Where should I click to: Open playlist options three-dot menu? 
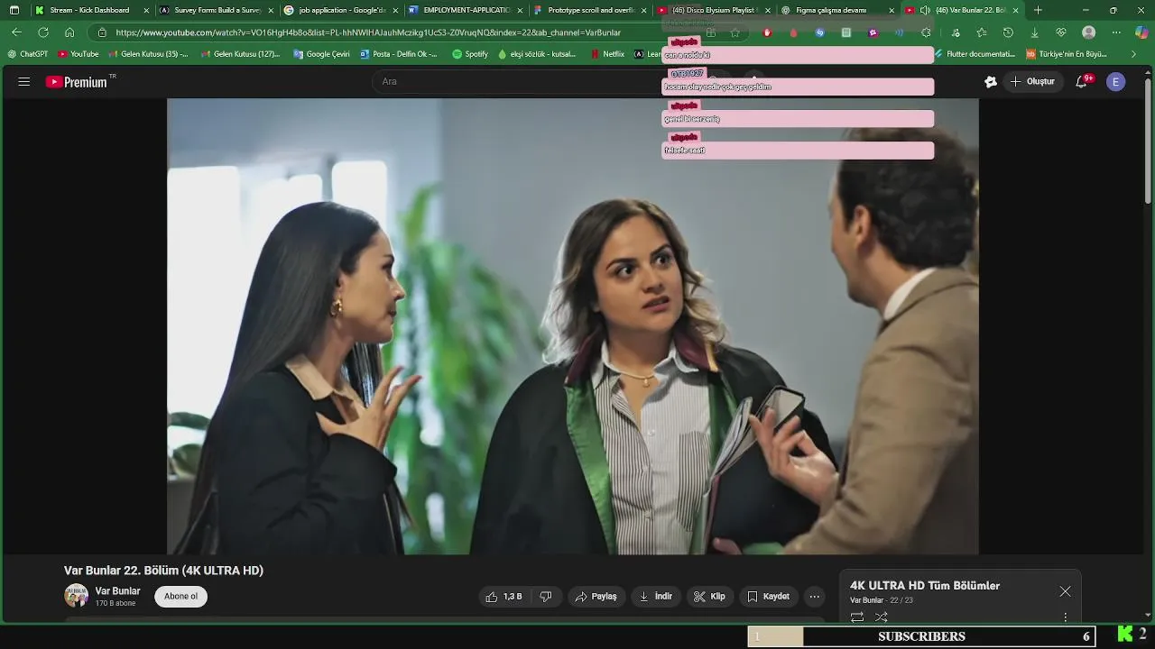[1066, 617]
